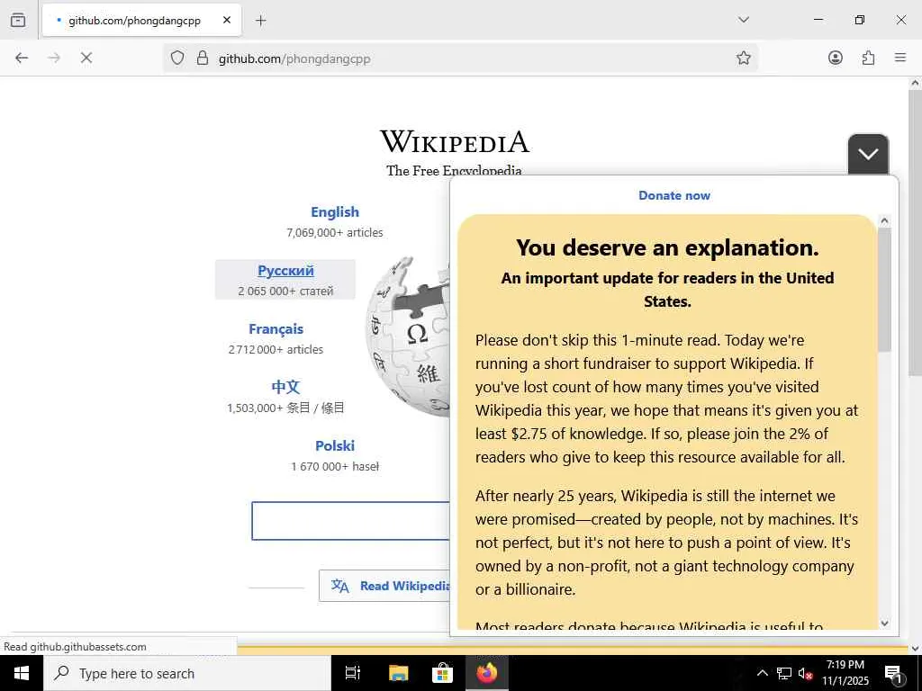Viewport: 922px width, 691px height.
Task: Close the github.com/phongdangcpp tab
Action: pyautogui.click(x=227, y=20)
